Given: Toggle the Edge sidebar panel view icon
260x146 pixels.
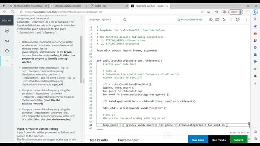Looking at the screenshot, I should click(255, 132).
